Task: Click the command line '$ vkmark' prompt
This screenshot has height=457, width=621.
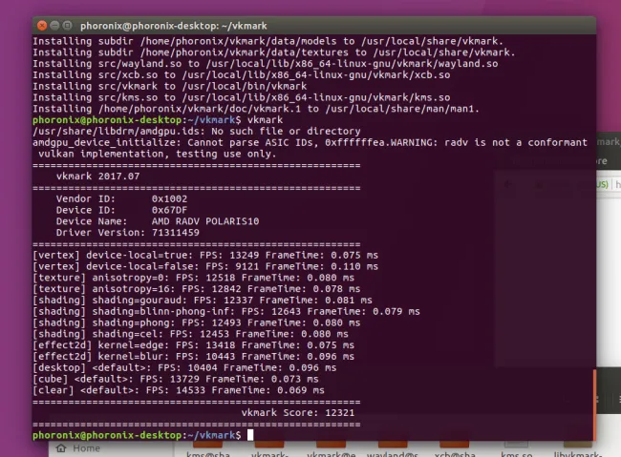Action: (x=158, y=120)
